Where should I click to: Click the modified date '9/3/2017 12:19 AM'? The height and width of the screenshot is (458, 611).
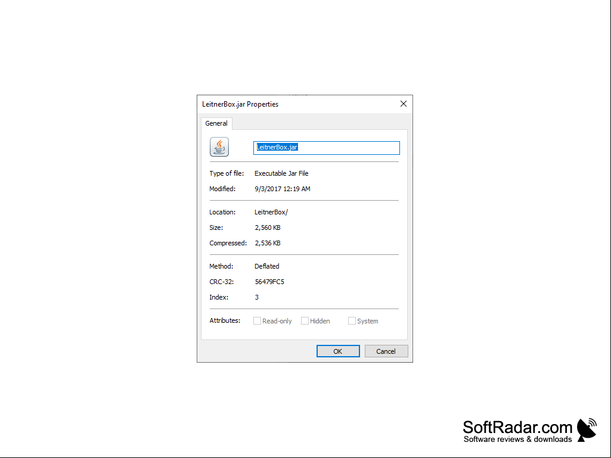tap(283, 189)
